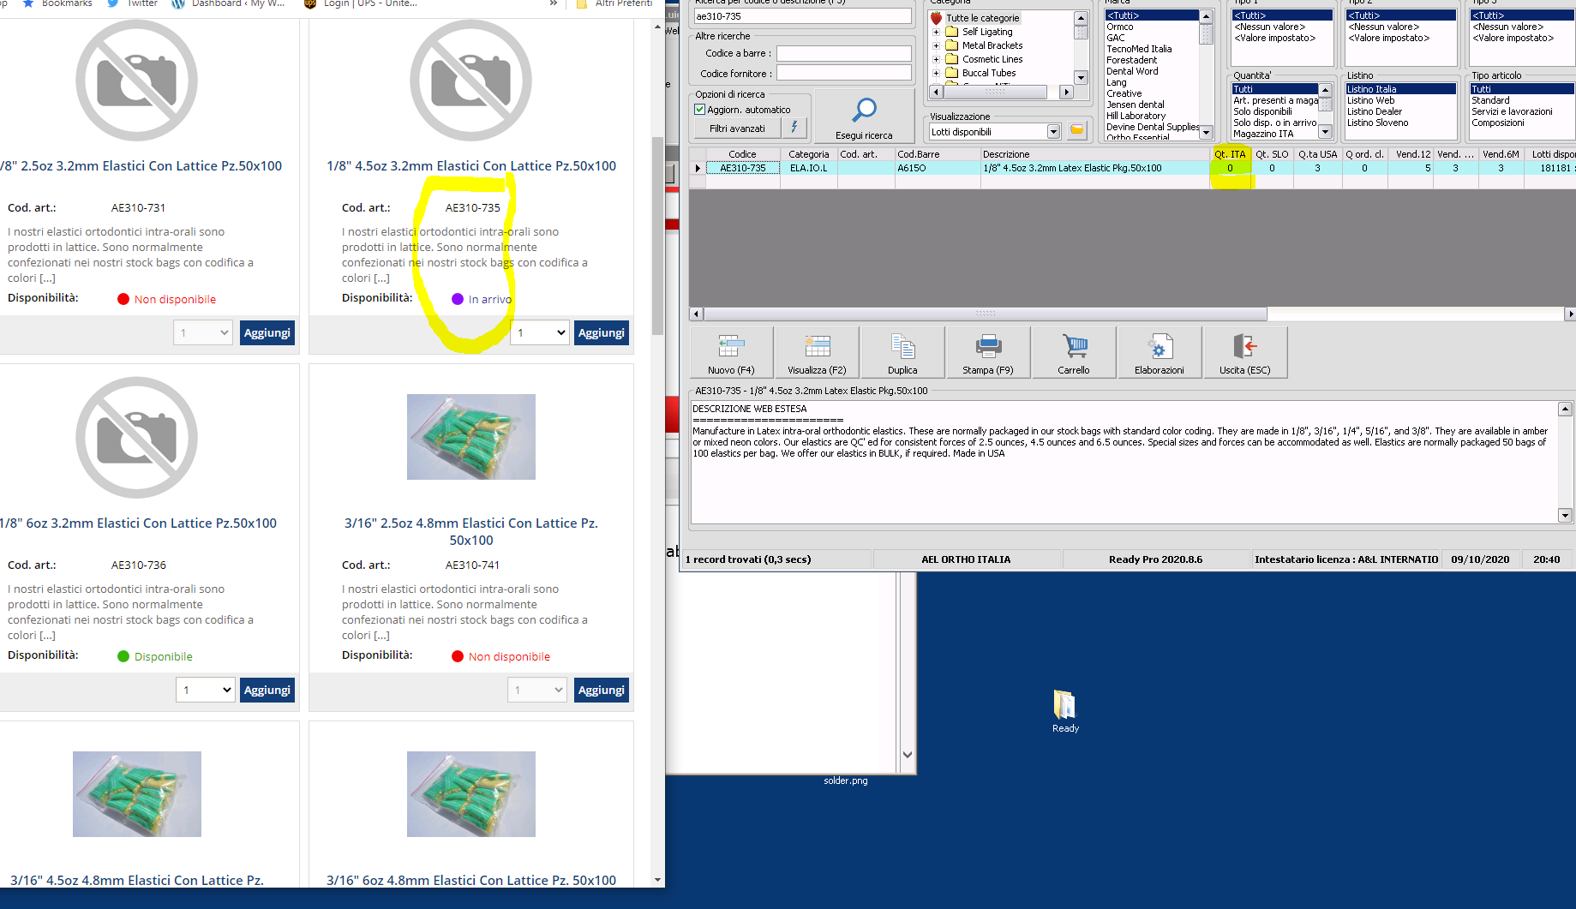The image size is (1576, 909).
Task: Open the Altri Preferiti bookmarks folder
Action: (x=614, y=3)
